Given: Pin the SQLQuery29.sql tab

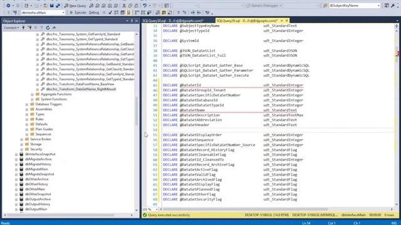Looking at the screenshot, I should [x=282, y=21].
